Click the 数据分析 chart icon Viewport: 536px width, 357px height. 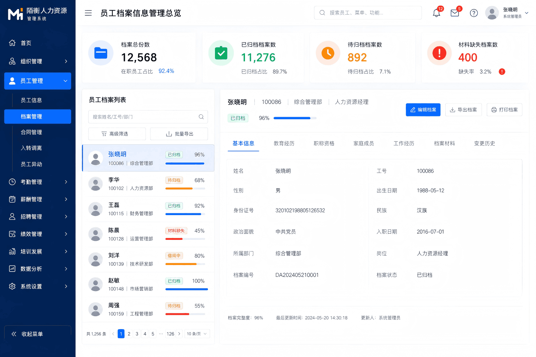(12, 269)
